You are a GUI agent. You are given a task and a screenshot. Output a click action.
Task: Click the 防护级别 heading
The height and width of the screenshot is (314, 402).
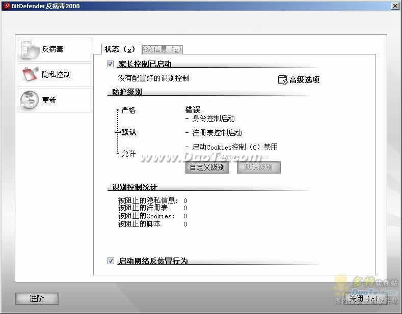pyautogui.click(x=127, y=92)
